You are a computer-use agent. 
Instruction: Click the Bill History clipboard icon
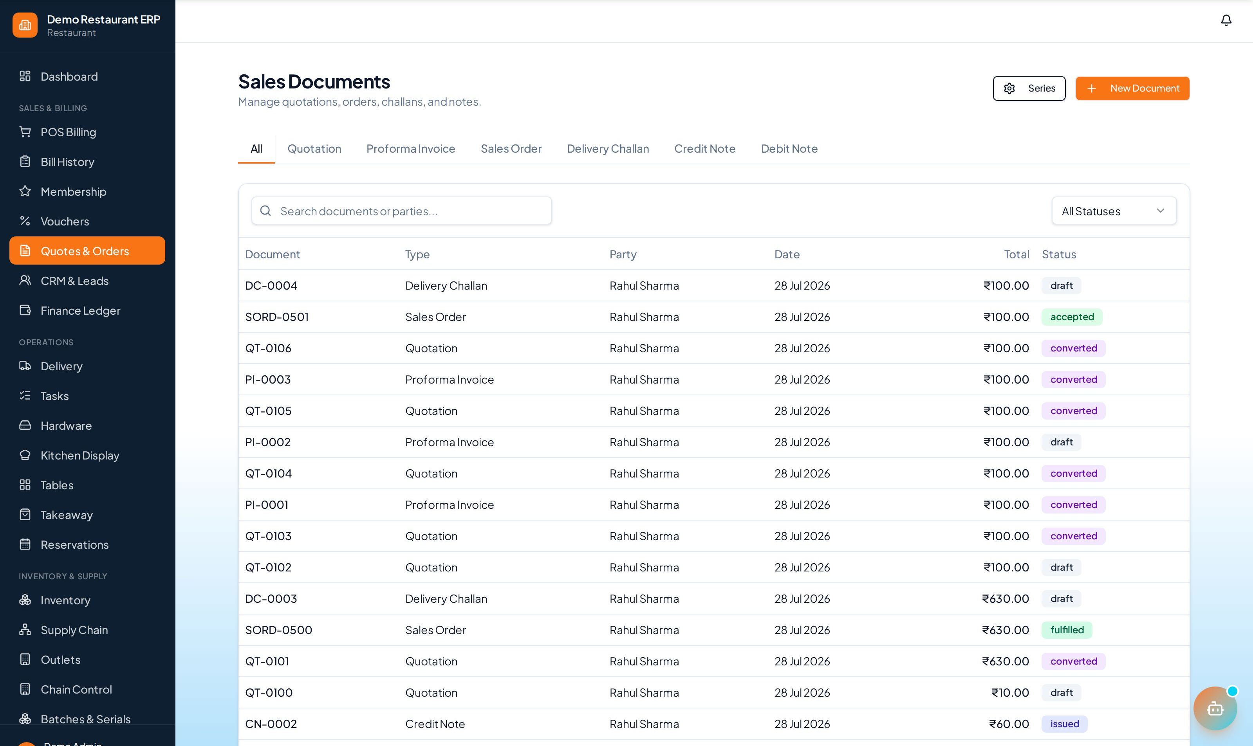pos(25,162)
